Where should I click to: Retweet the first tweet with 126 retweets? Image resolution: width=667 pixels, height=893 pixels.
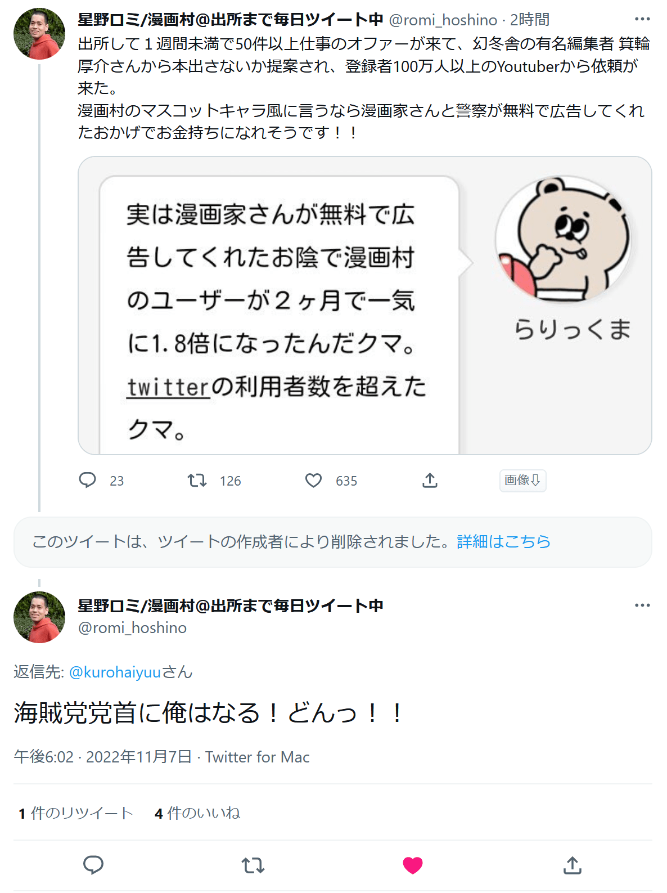(x=197, y=480)
